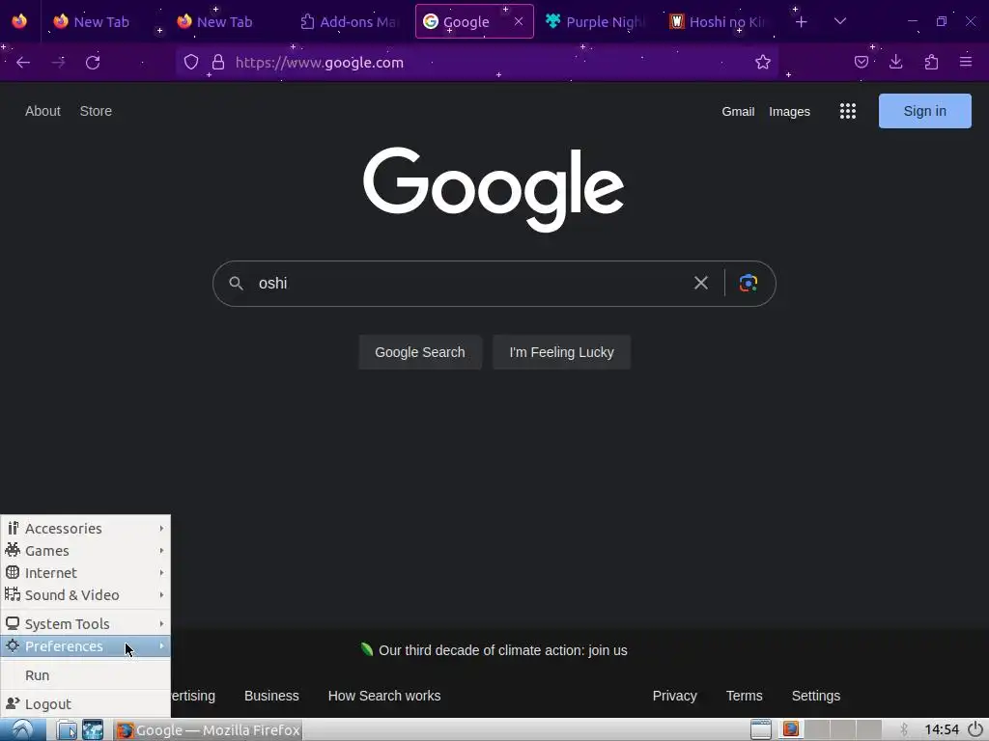Open the Terms footer link
This screenshot has height=741, width=989.
coord(745,696)
